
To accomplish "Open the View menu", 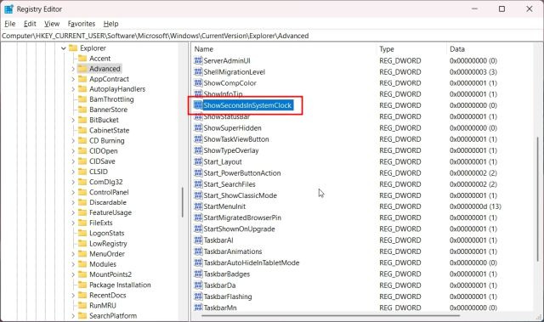I will pos(52,24).
